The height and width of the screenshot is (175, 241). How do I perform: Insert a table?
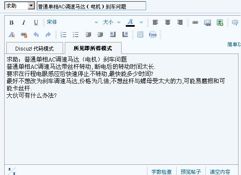(x=140, y=34)
